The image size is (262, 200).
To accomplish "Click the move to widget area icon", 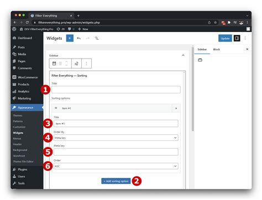I will tap(76, 64).
